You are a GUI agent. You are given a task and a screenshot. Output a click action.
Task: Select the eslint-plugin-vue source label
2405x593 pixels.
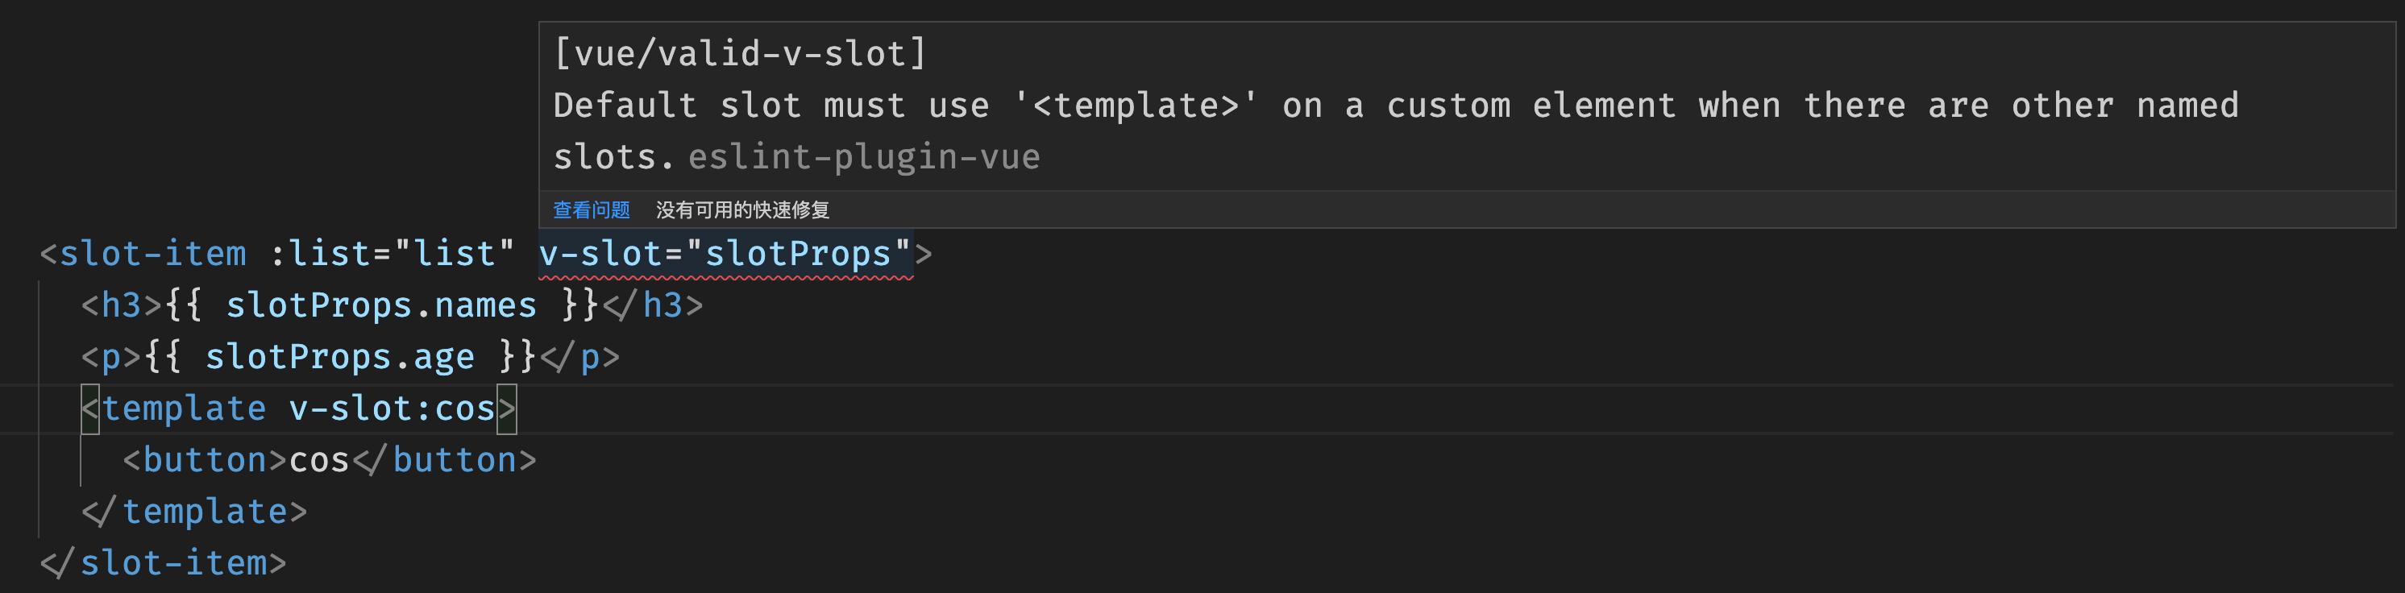[x=865, y=157]
